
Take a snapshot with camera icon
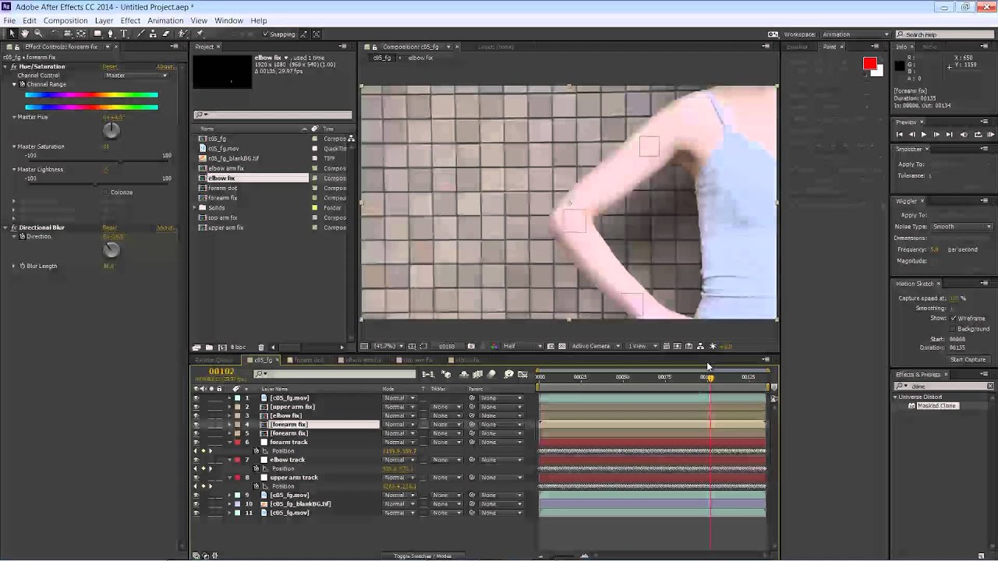(x=471, y=346)
